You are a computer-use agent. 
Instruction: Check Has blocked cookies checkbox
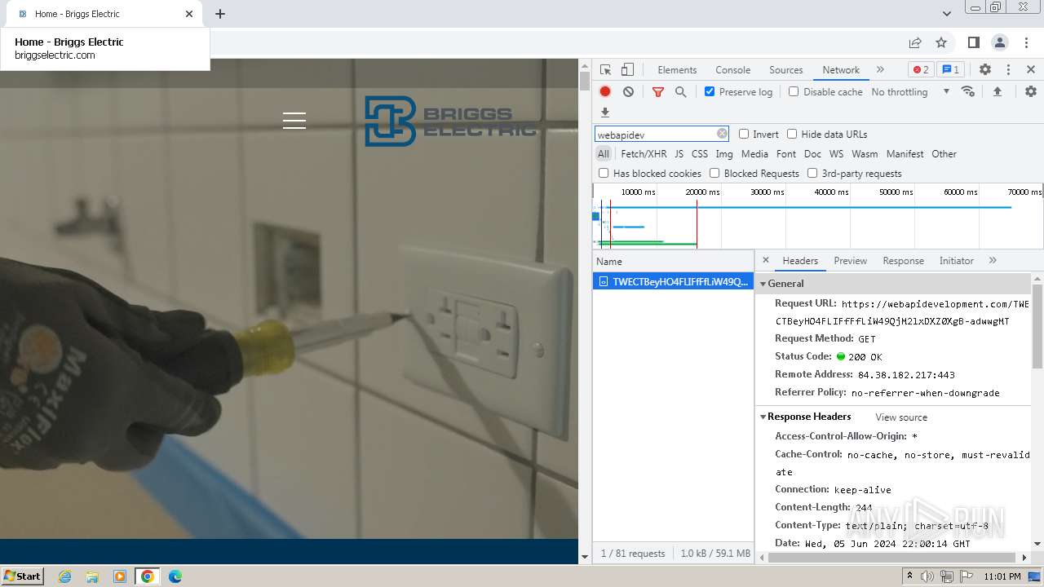(x=604, y=173)
